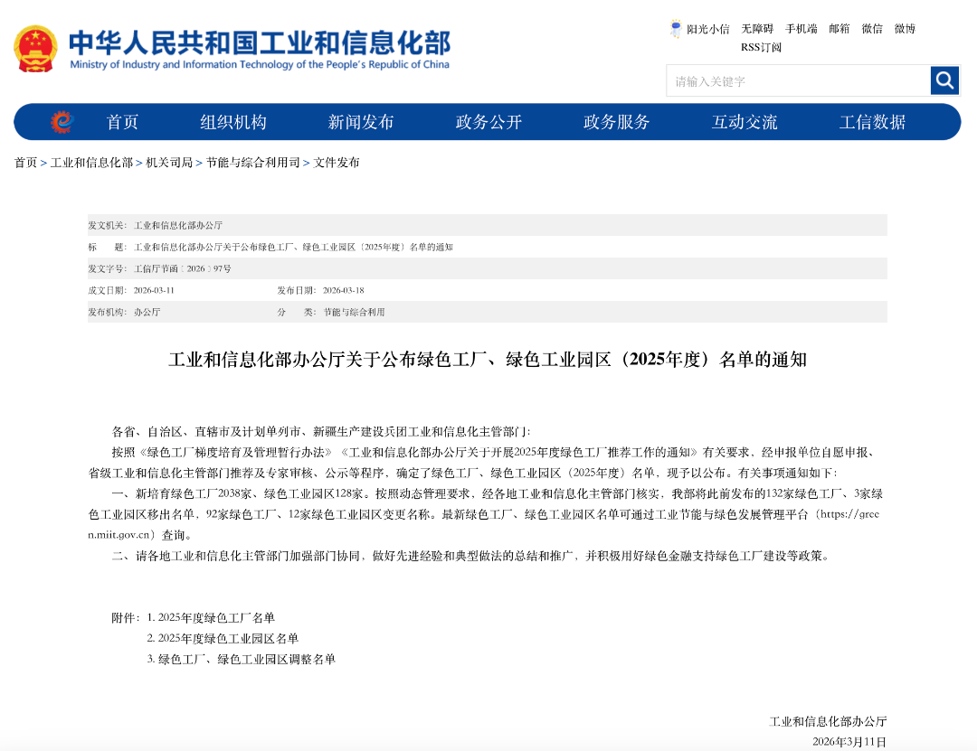Click the main notice headline

tap(488, 360)
